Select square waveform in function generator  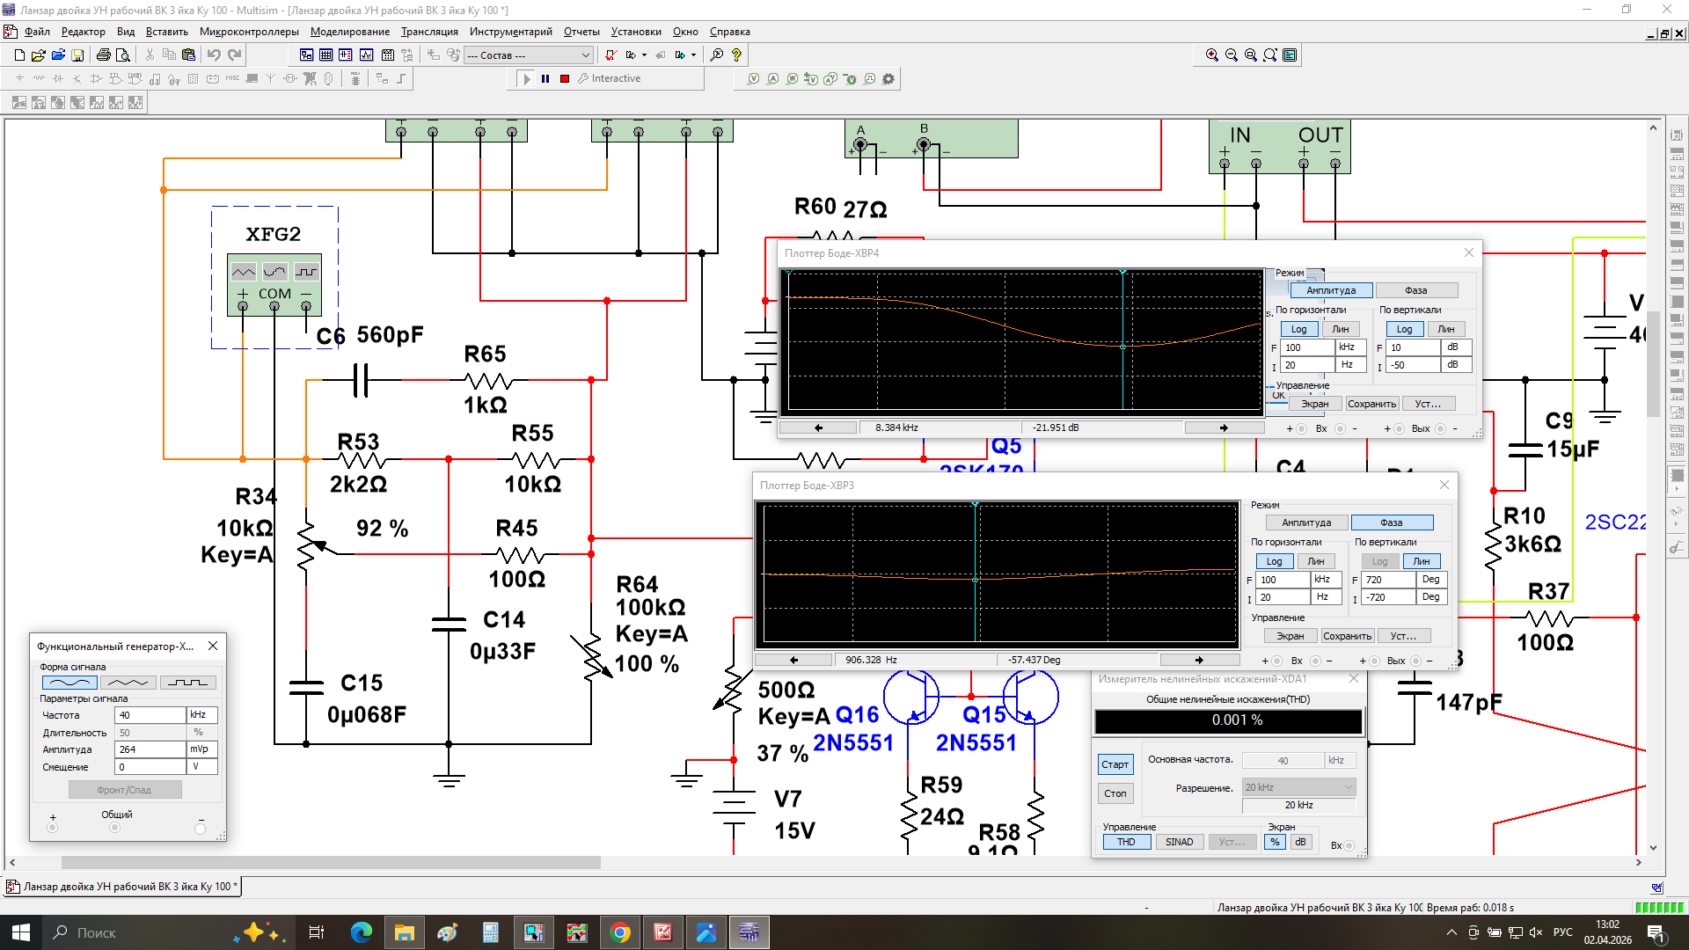click(x=187, y=683)
